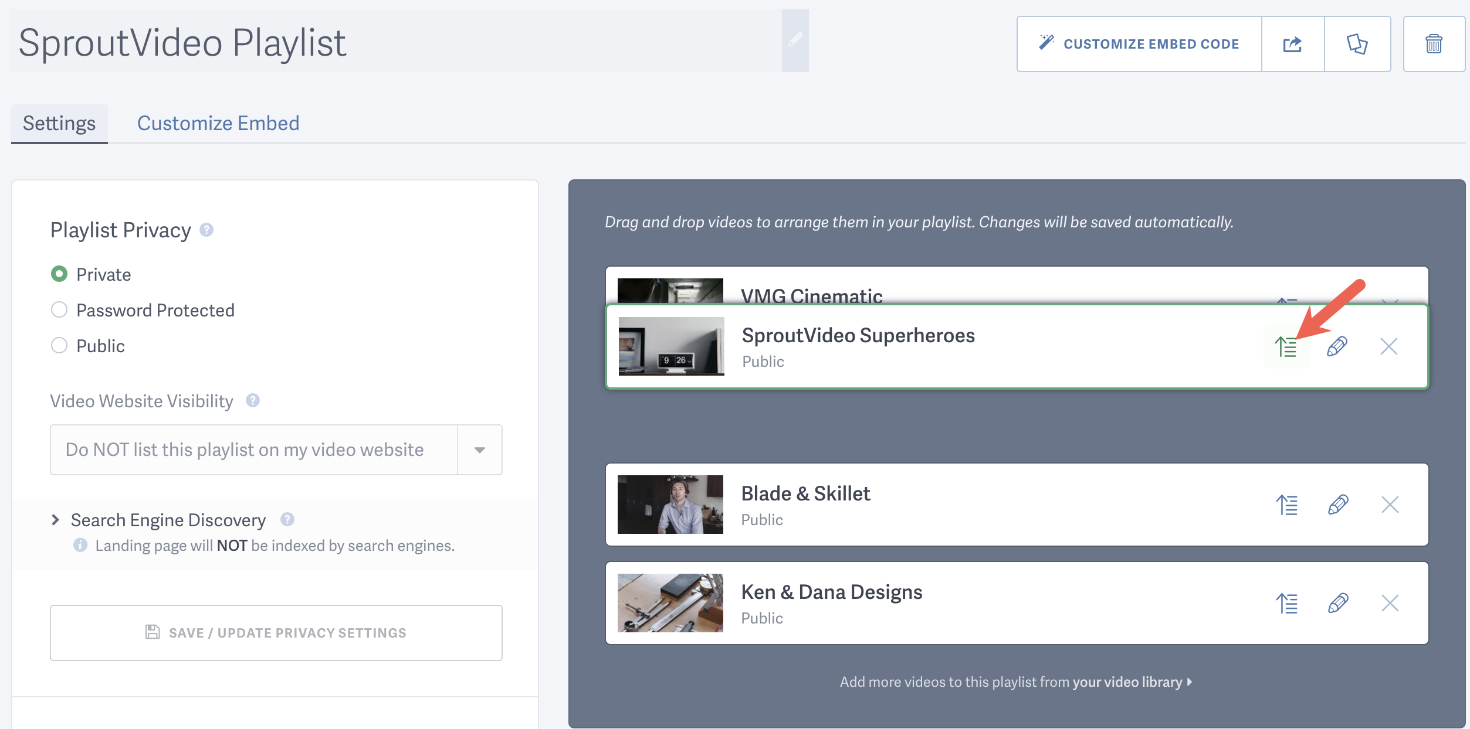The width and height of the screenshot is (1470, 729).
Task: Switch to the Customize Embed tab
Action: [x=218, y=123]
